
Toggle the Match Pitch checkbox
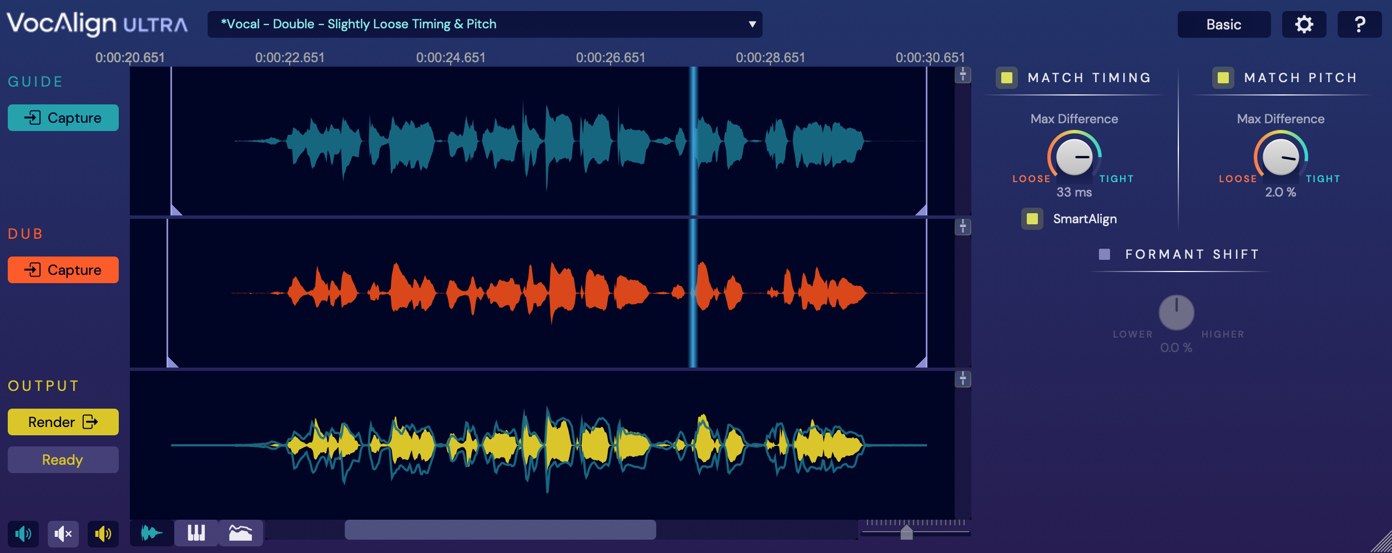1223,78
